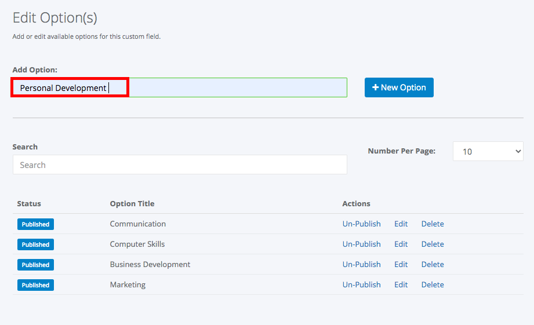The width and height of the screenshot is (534, 325).
Task: Delete the Marketing option
Action: point(433,285)
